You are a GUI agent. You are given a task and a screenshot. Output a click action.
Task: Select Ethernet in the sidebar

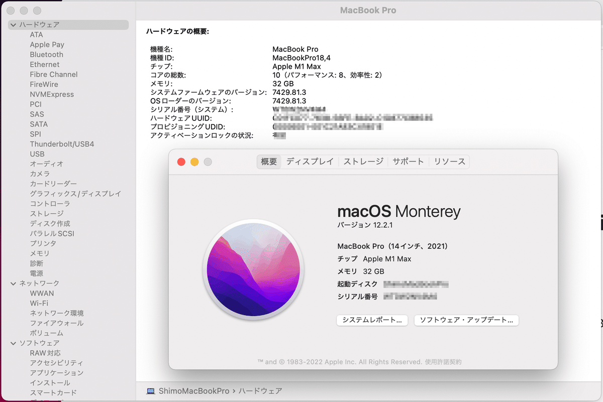[x=44, y=65]
